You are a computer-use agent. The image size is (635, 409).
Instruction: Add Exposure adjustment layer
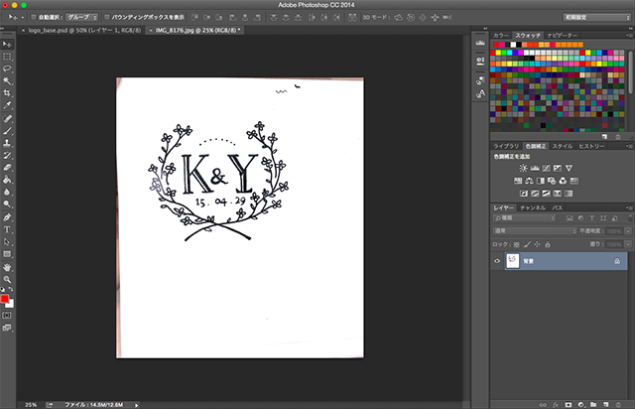(x=558, y=168)
